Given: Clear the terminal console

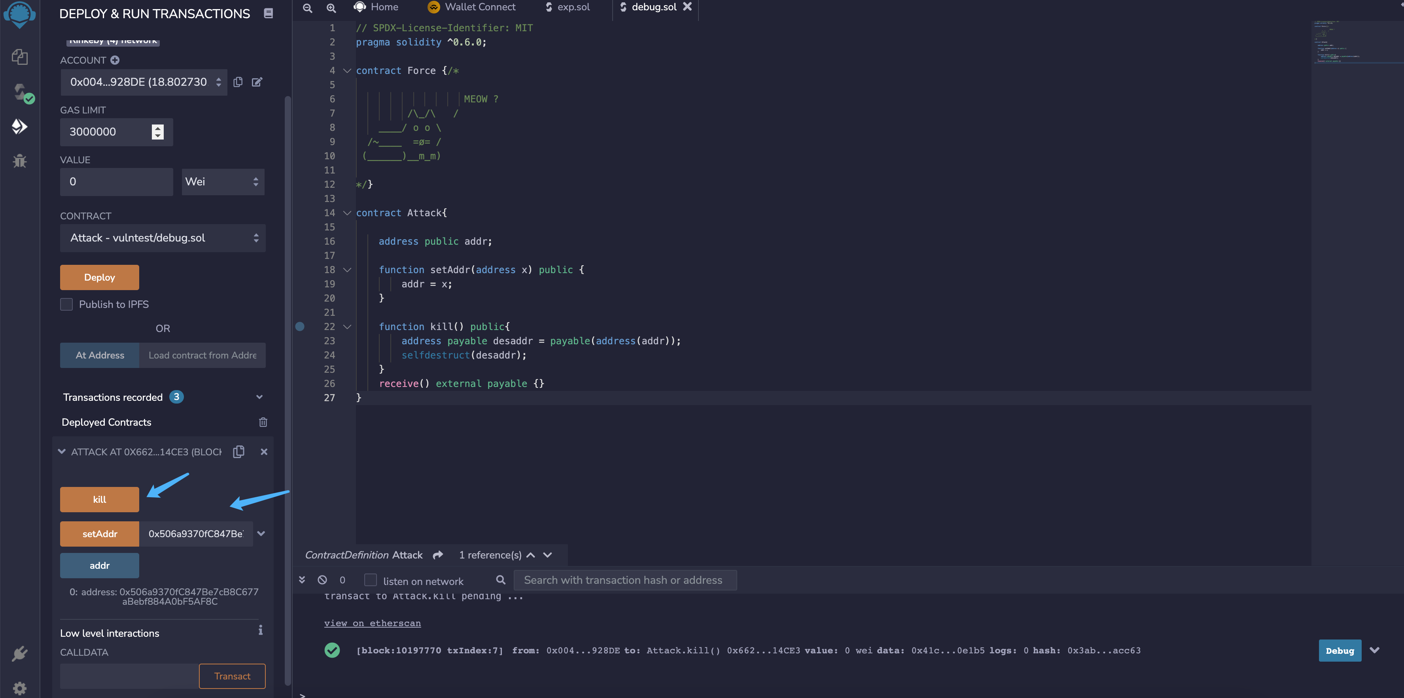Looking at the screenshot, I should [x=322, y=580].
